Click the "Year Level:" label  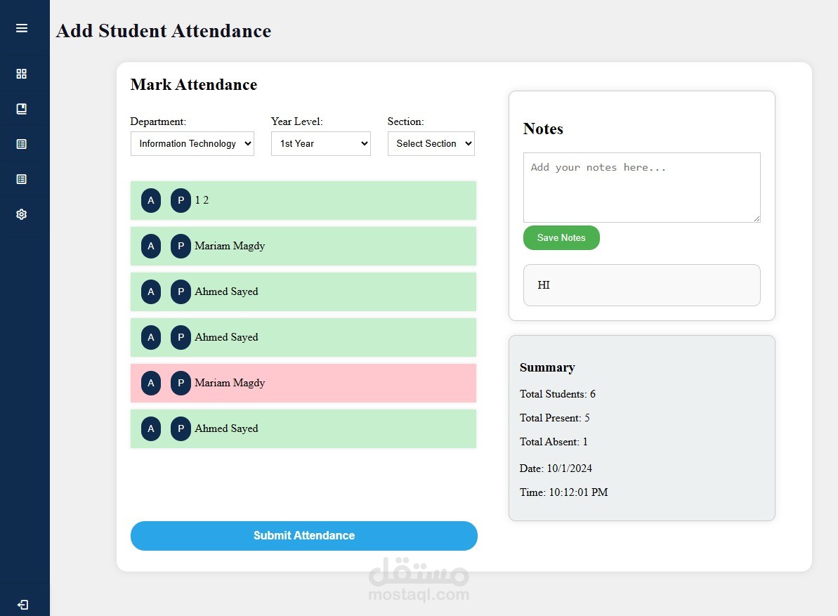(296, 122)
